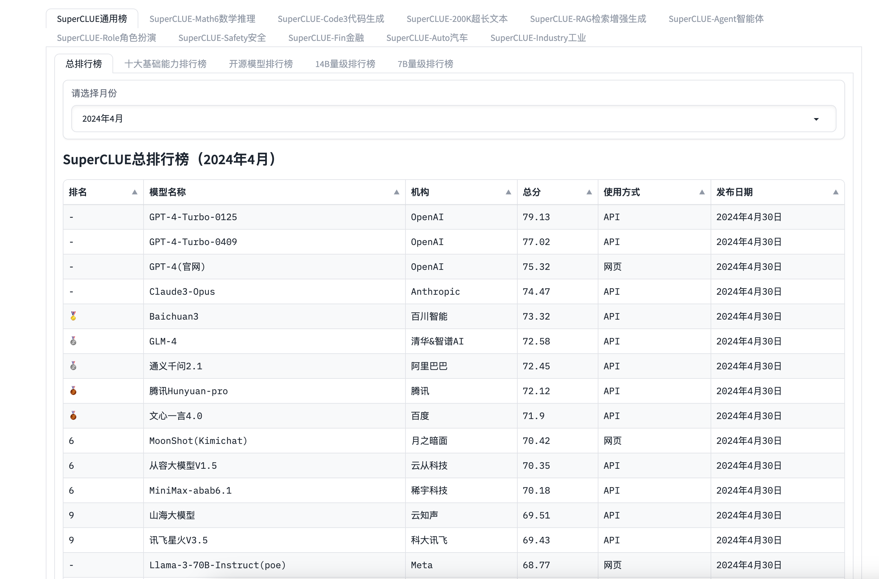Image resolution: width=879 pixels, height=579 pixels.
Task: Click the 稀宇科技 organization cell
Action: click(x=461, y=490)
